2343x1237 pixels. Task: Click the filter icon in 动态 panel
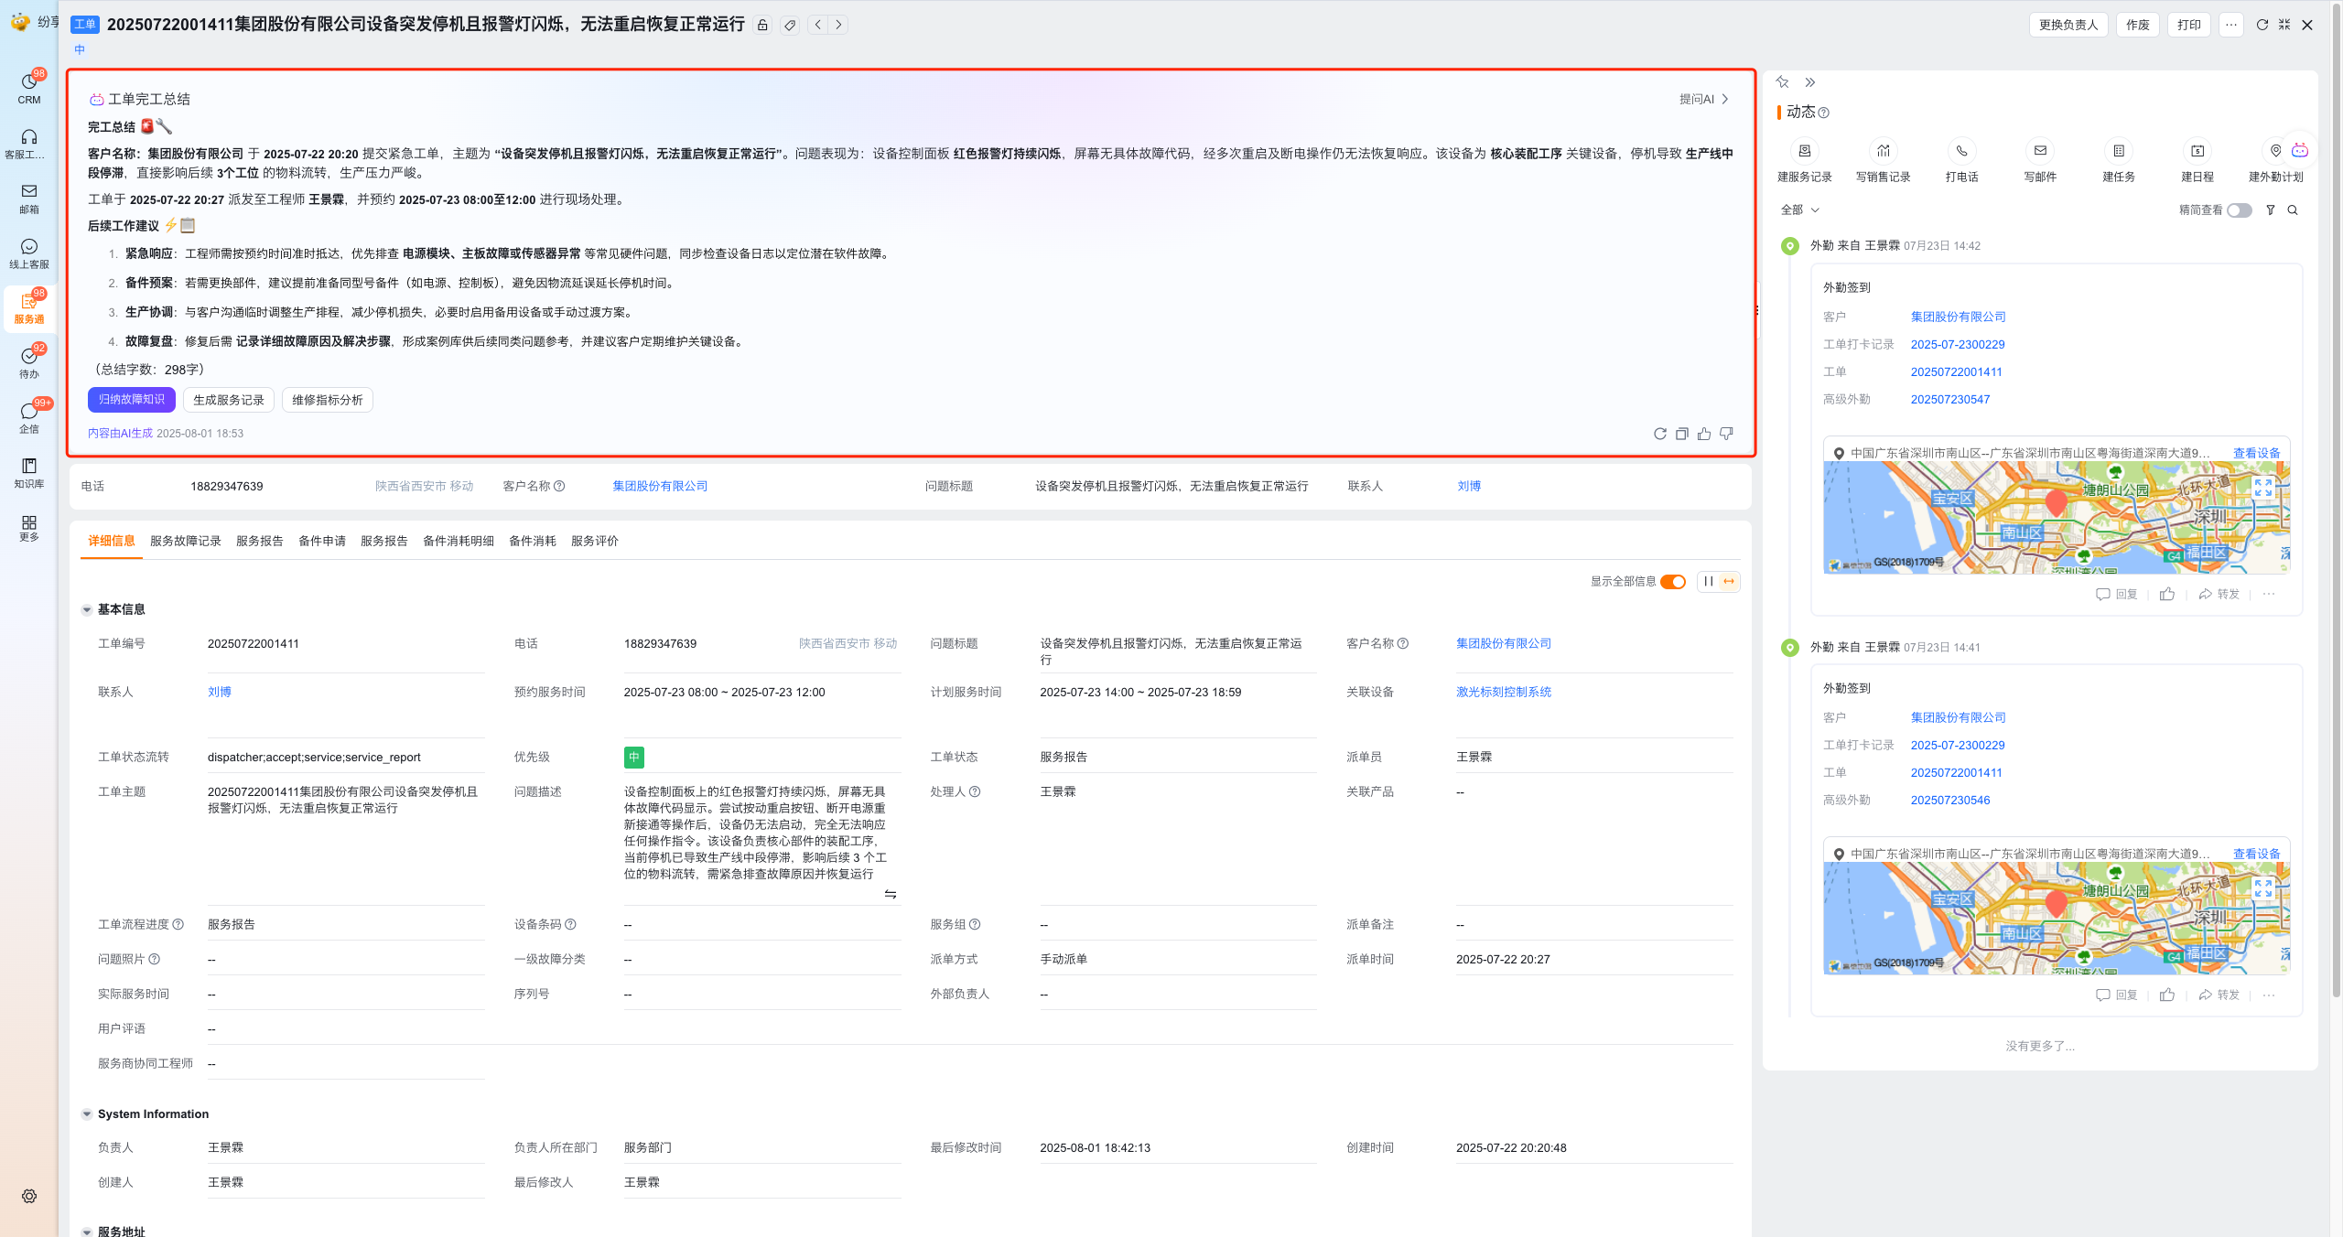(x=2271, y=210)
